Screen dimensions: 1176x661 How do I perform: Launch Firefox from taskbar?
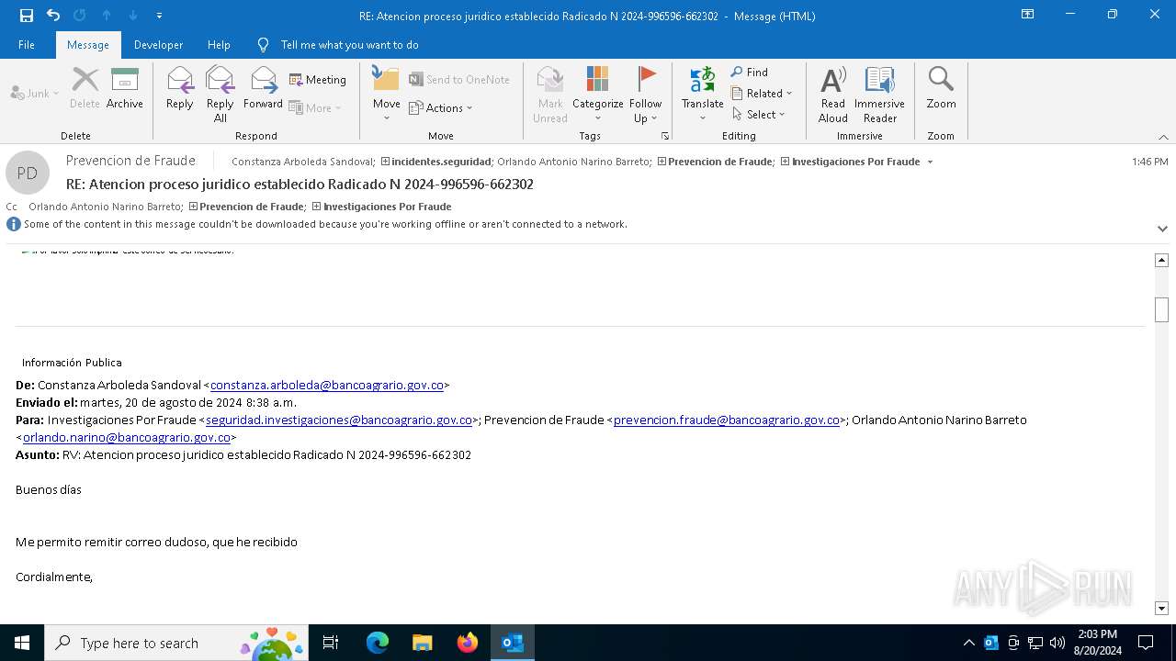[468, 643]
